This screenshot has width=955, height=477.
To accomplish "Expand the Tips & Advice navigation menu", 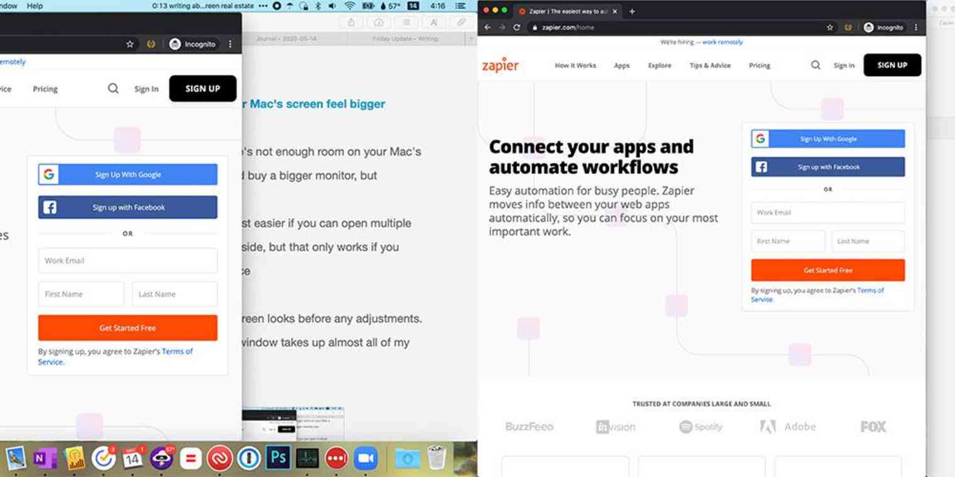I will [710, 65].
